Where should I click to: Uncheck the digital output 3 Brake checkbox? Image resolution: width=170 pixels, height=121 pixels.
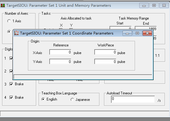pos(11,84)
